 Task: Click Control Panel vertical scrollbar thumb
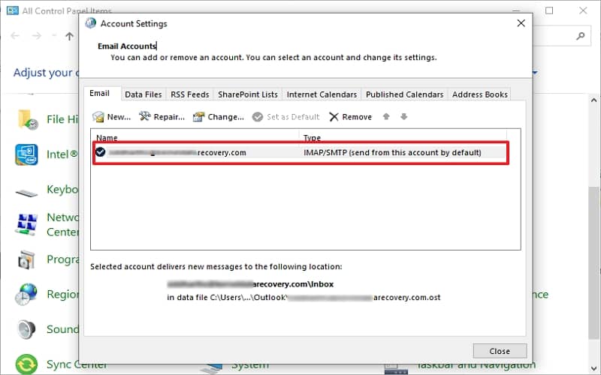pos(593,262)
